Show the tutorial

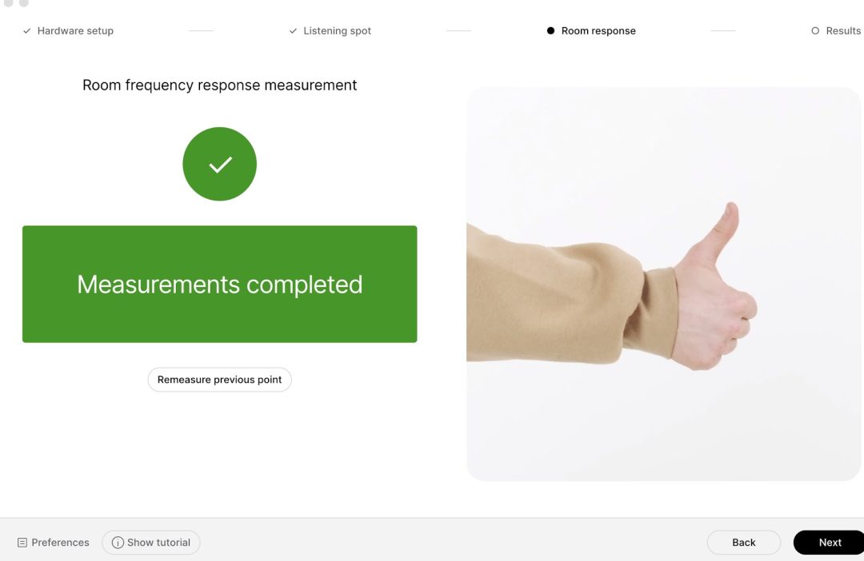pos(151,543)
